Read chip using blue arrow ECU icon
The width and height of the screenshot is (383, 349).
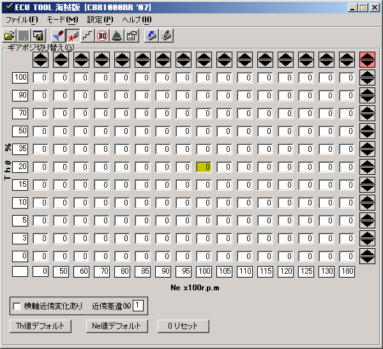[x=151, y=36]
